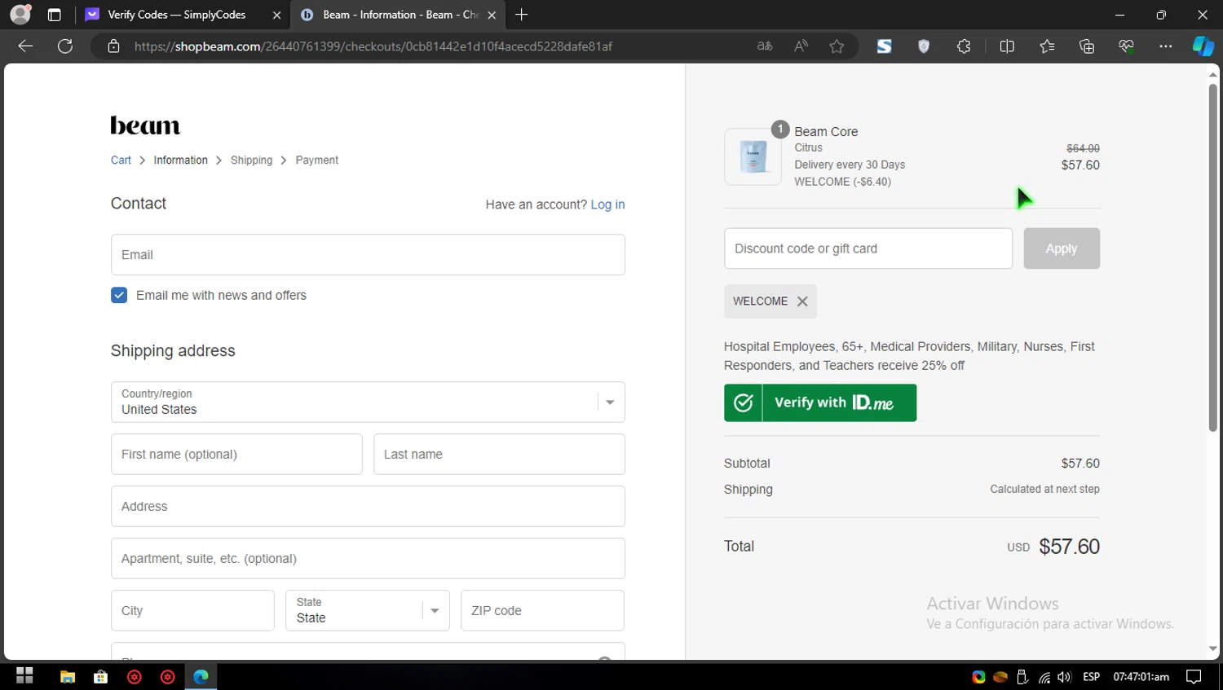Close the Verify Codes — SimplyCodes tab
Screen dimensions: 1223x690
coord(276,15)
